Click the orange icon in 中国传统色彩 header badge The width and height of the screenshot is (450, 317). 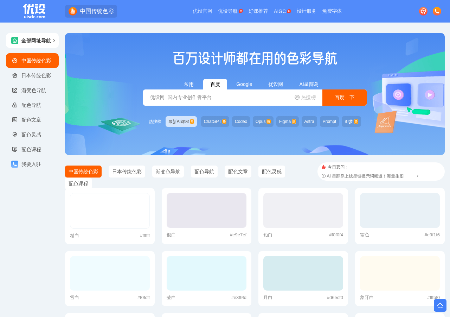coord(73,11)
